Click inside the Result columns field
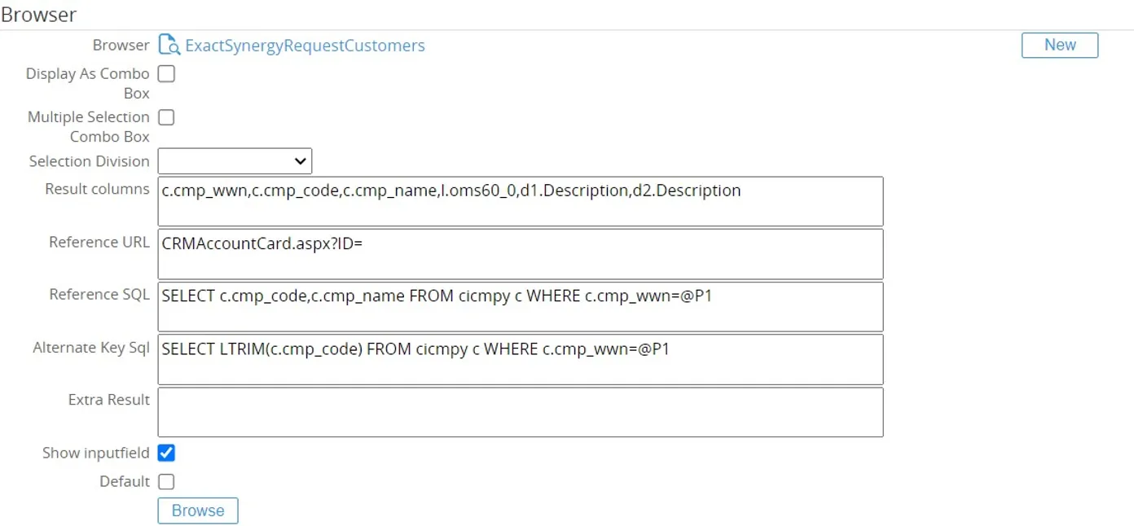The image size is (1134, 526). coord(521,200)
